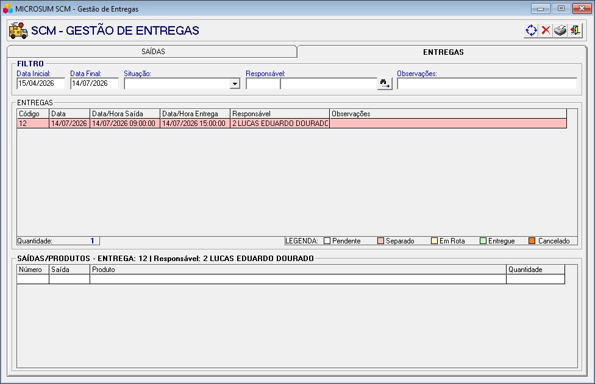Minimize the MICROSUM SCM window
The width and height of the screenshot is (595, 384).
(540, 9)
